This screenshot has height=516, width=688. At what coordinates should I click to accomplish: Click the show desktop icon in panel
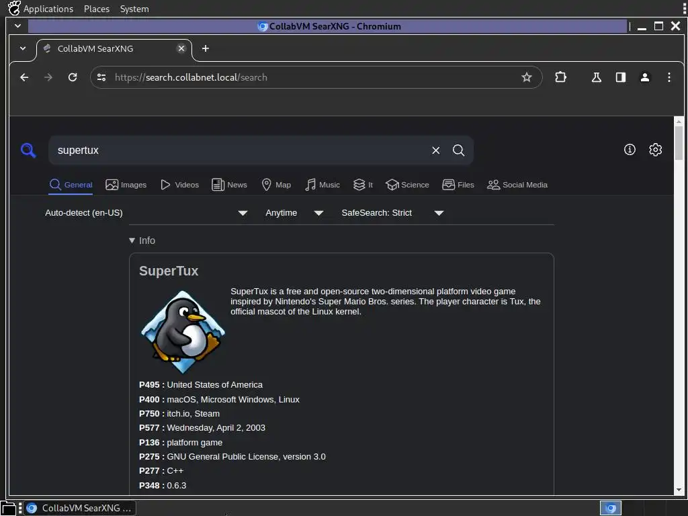pos(8,509)
